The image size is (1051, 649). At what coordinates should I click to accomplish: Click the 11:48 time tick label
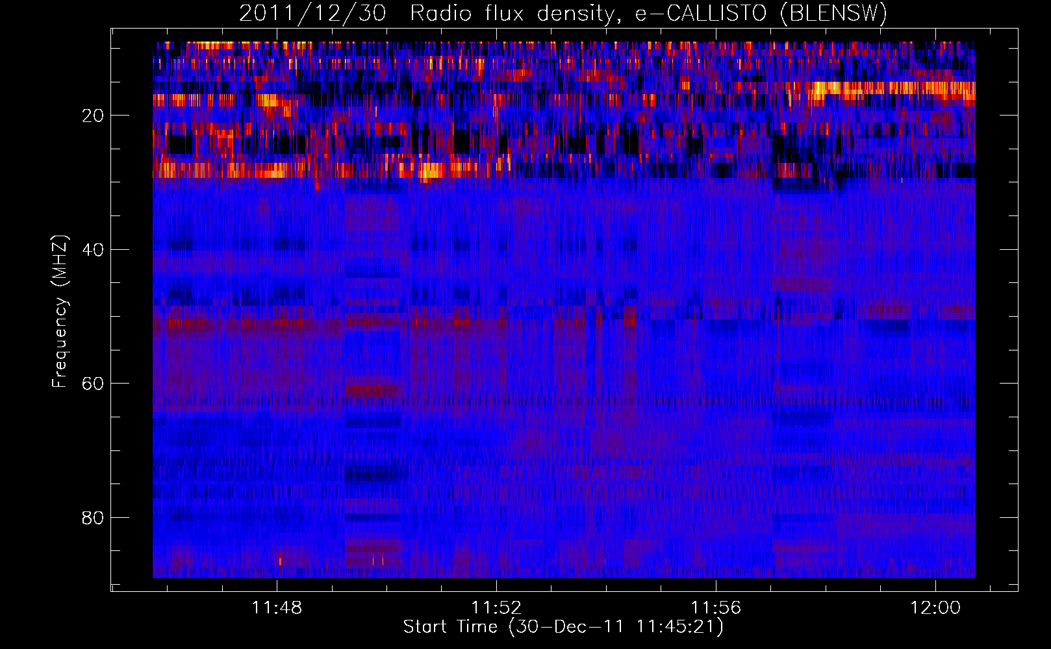(x=277, y=608)
